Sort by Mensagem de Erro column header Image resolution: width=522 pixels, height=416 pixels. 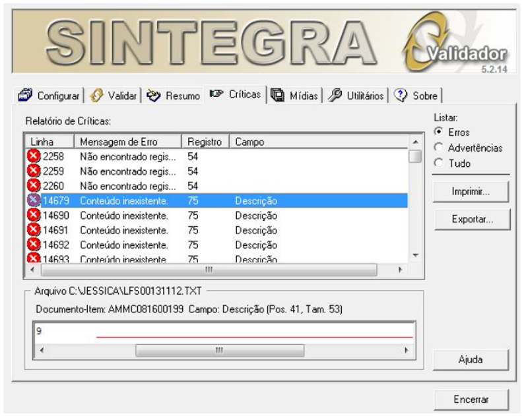click(127, 142)
